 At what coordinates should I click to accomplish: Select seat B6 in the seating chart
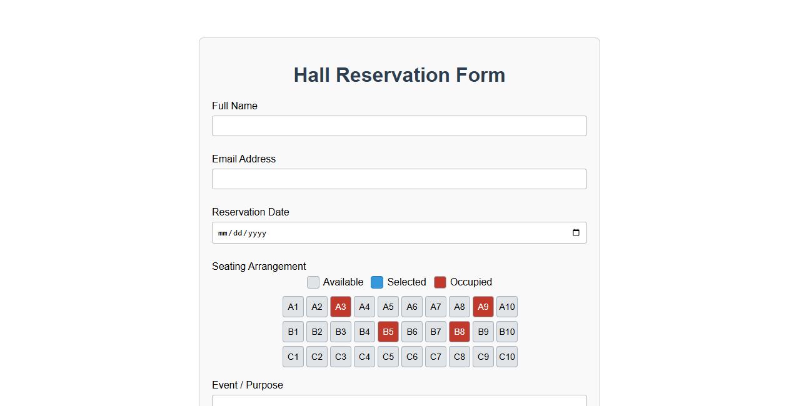(411, 332)
